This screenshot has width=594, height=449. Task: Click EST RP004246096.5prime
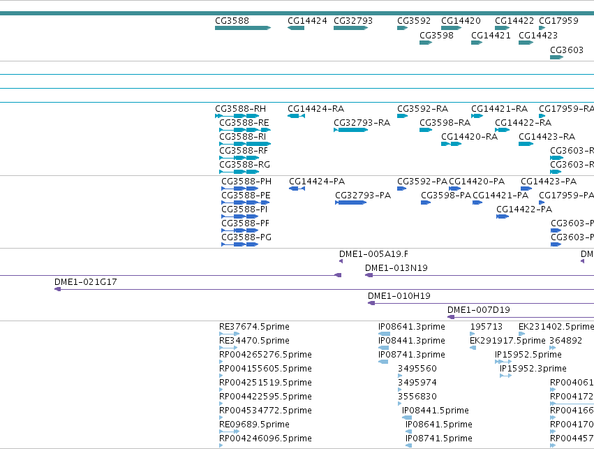tap(265, 439)
